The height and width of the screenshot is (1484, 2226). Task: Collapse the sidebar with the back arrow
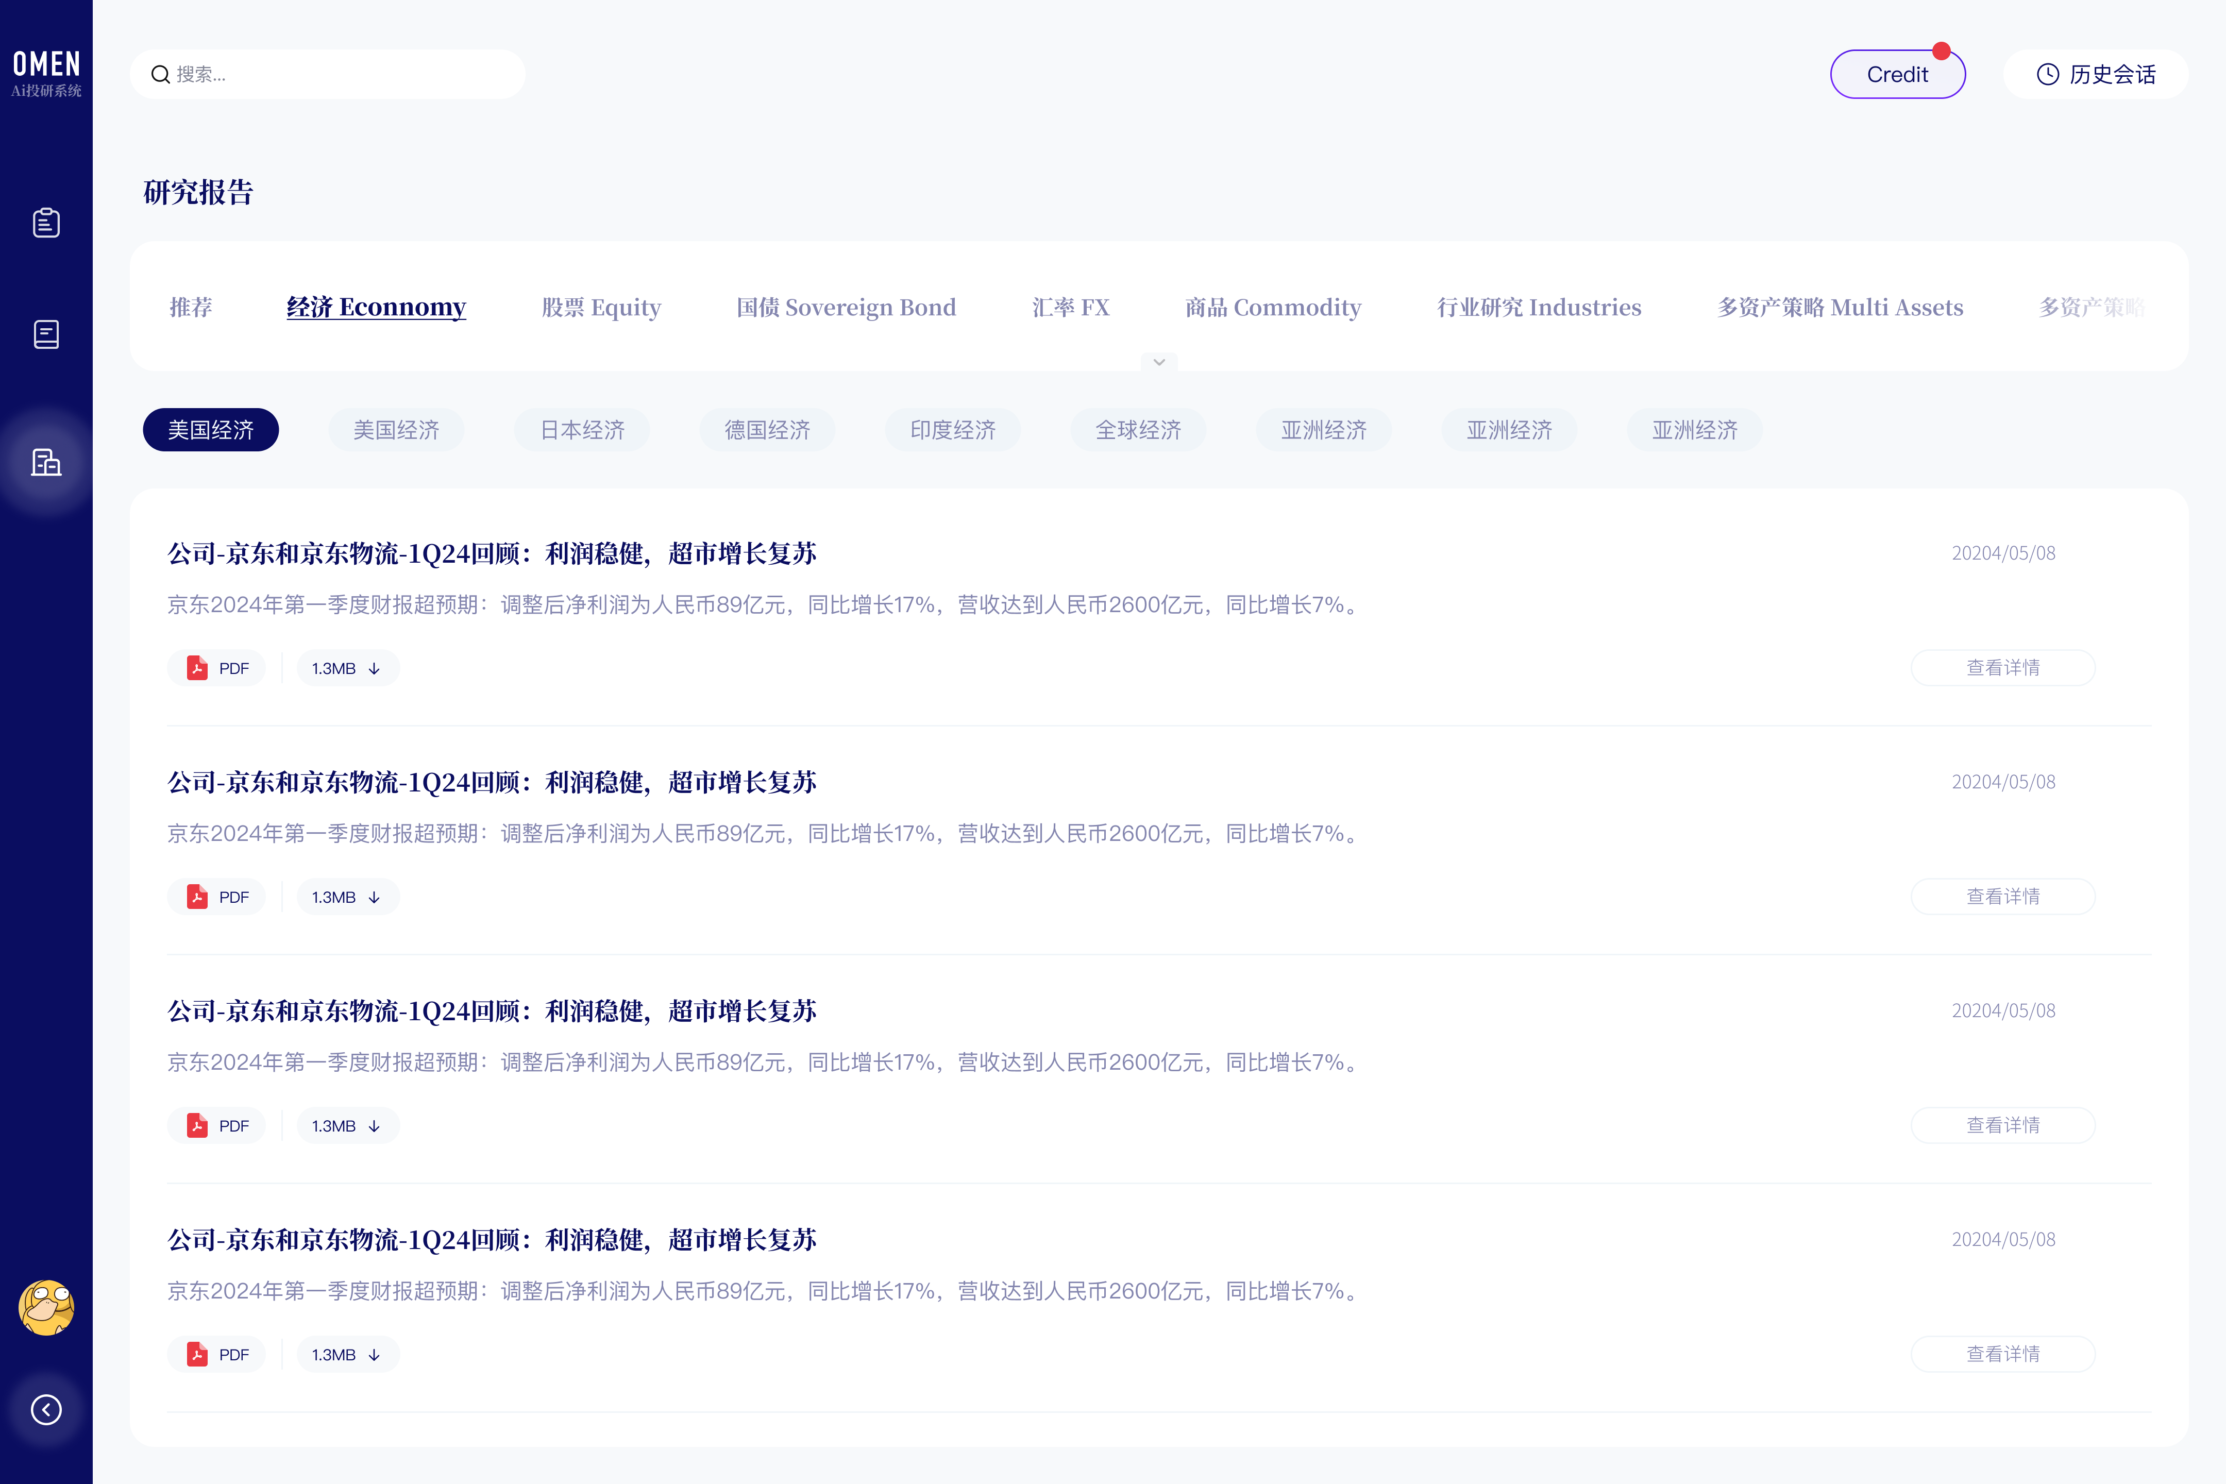(x=46, y=1410)
